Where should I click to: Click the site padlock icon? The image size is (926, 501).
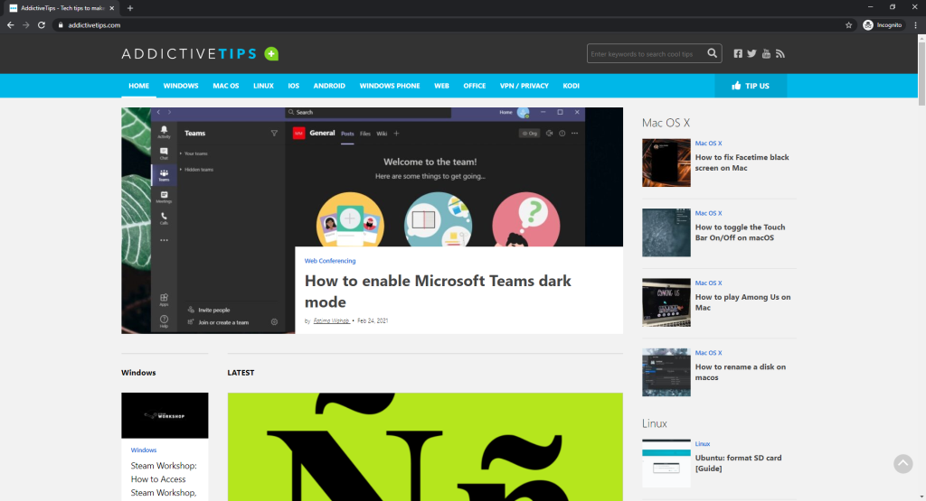pos(61,24)
